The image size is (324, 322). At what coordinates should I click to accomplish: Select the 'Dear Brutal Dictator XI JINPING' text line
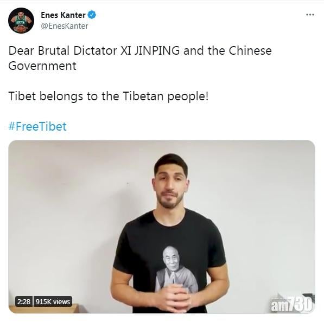(94, 50)
